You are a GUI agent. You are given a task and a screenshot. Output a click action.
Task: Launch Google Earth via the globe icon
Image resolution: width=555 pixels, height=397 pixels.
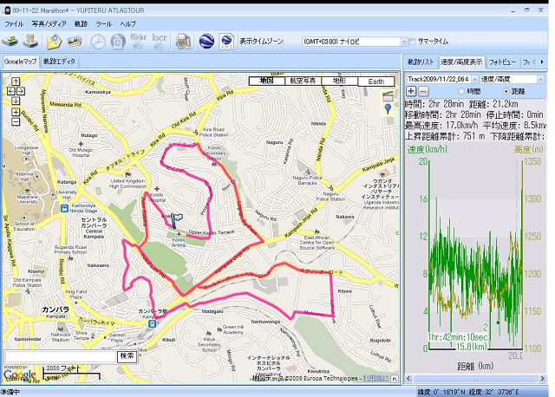(x=206, y=42)
